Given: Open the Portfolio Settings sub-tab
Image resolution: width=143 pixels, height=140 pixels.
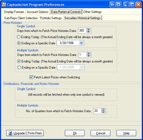Looking at the screenshot, I should click(51, 18).
